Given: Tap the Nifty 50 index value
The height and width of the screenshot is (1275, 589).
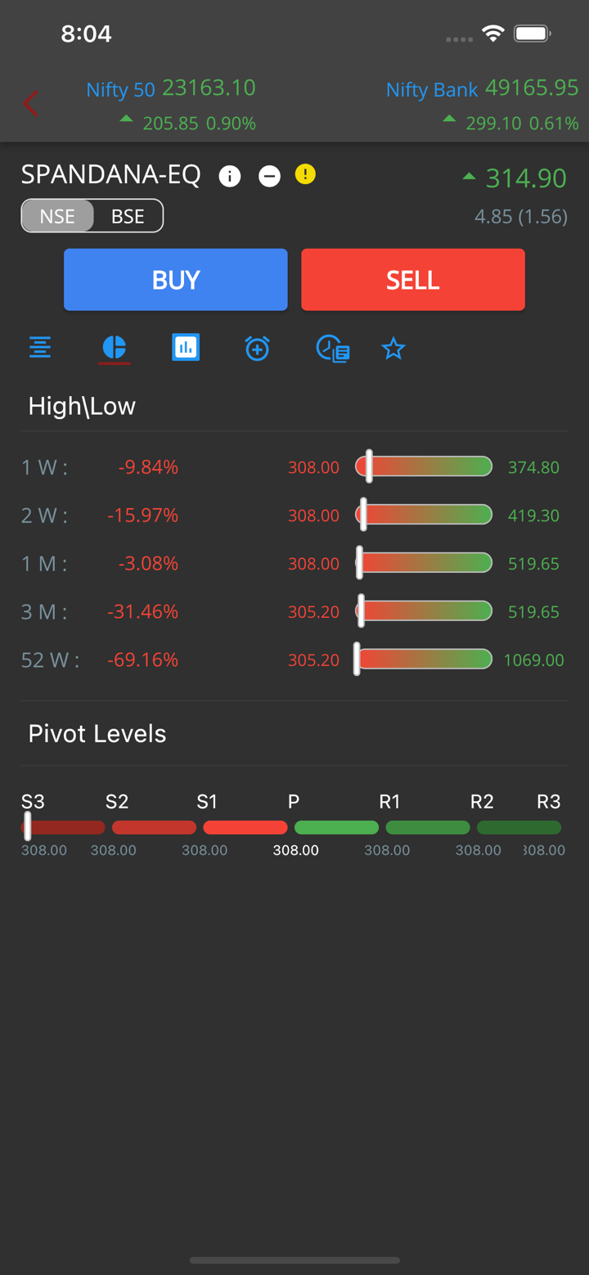Looking at the screenshot, I should [x=209, y=88].
